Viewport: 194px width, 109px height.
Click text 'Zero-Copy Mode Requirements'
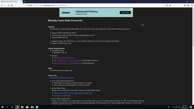coord(63,81)
